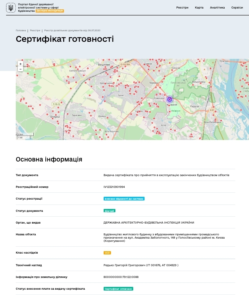Open Реєстр дозвільних документів breadcrumb
Viewport: 249px width, 295px height.
point(72,30)
